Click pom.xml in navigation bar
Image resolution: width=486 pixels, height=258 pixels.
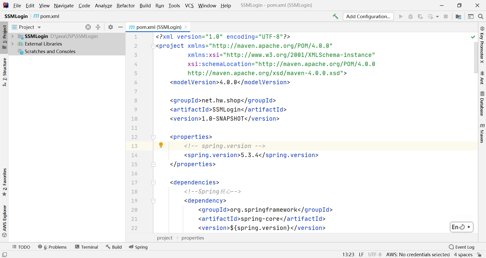click(47, 16)
